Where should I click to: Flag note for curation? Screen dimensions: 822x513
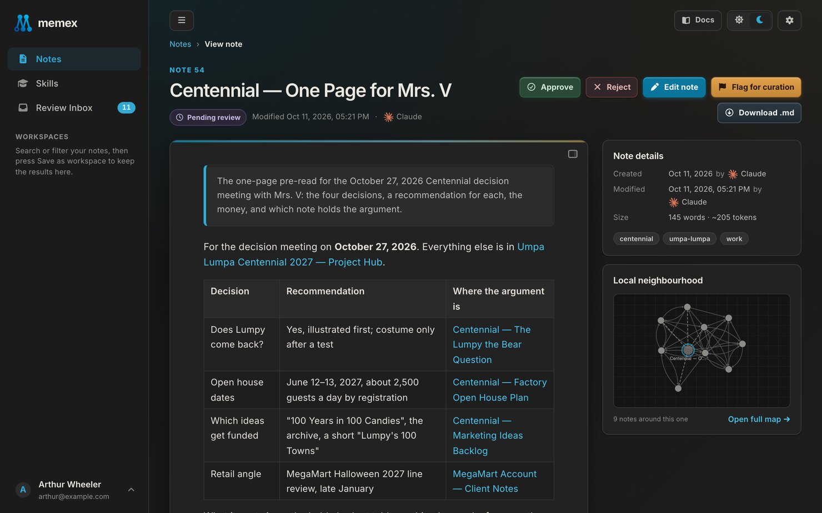tap(756, 87)
